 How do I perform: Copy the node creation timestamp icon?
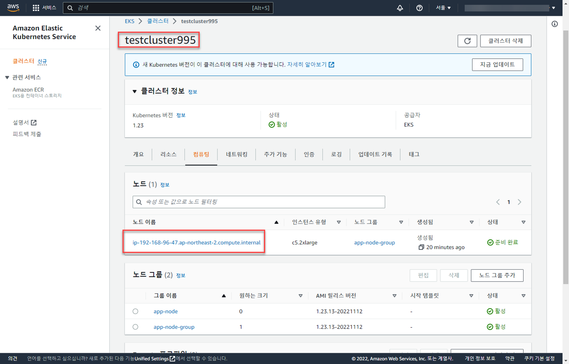[x=421, y=247]
